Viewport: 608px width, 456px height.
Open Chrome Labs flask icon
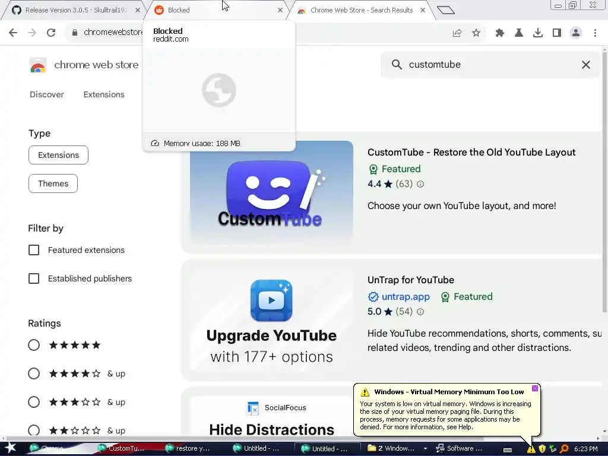[519, 33]
